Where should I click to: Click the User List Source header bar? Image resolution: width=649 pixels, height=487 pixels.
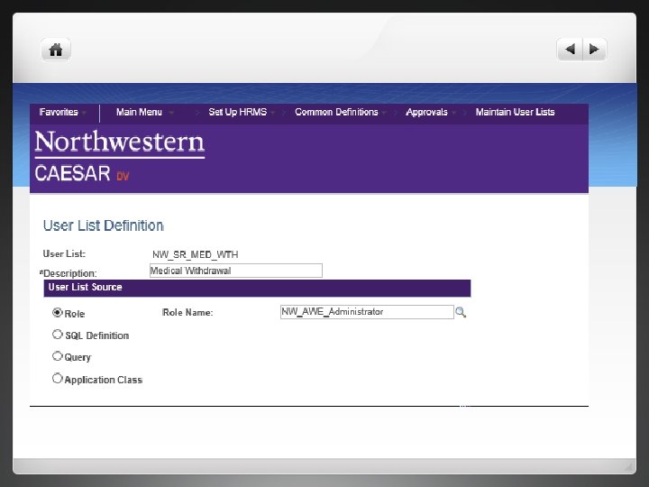[257, 288]
